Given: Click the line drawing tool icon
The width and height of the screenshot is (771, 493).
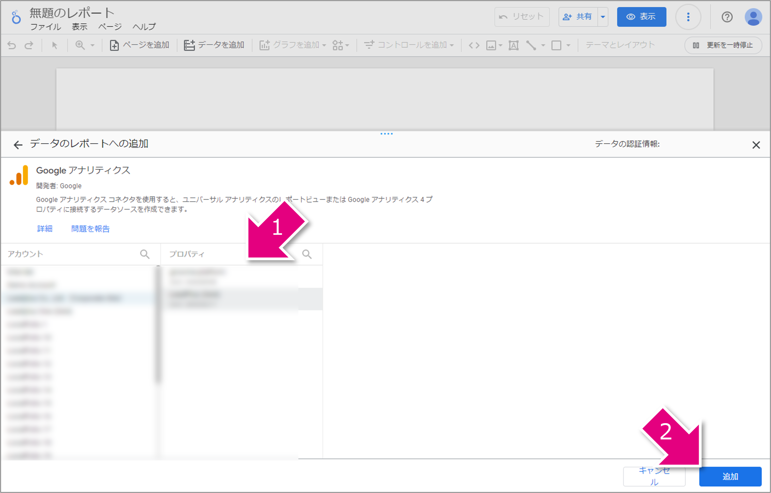Looking at the screenshot, I should (x=531, y=45).
